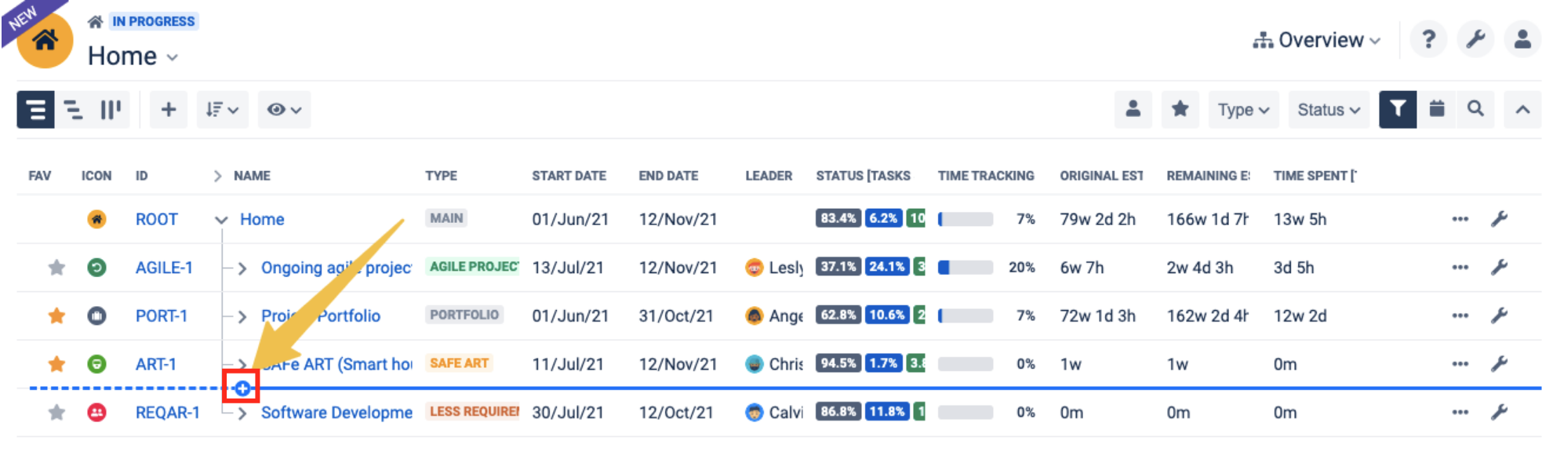Open the REQAR-1 link

pos(167,412)
